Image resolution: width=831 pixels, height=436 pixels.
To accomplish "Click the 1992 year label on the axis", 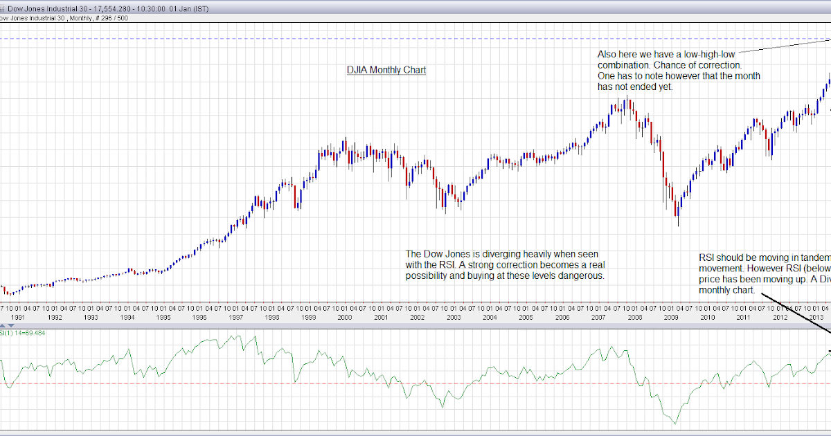I will click(x=55, y=318).
